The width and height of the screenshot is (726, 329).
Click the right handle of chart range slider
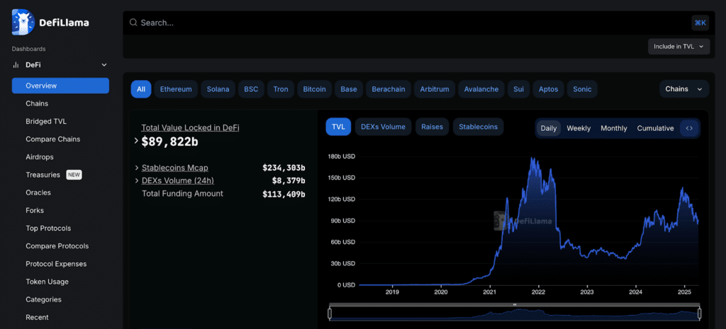coord(699,313)
